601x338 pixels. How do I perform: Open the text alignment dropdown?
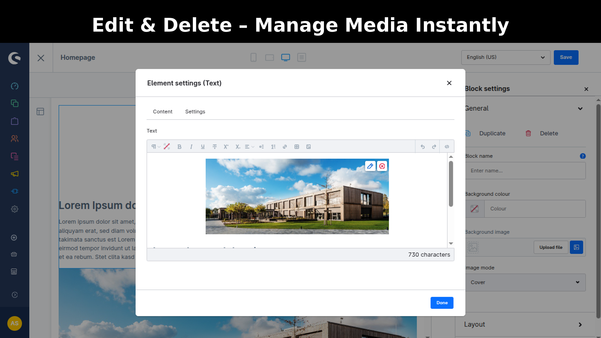(249, 146)
